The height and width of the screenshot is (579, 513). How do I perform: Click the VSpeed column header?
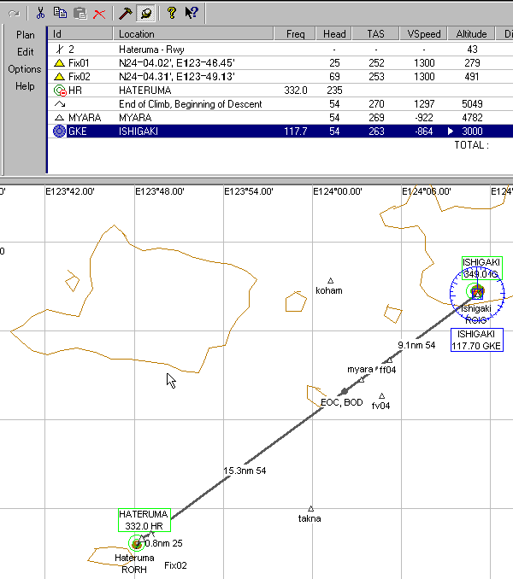pyautogui.click(x=423, y=34)
